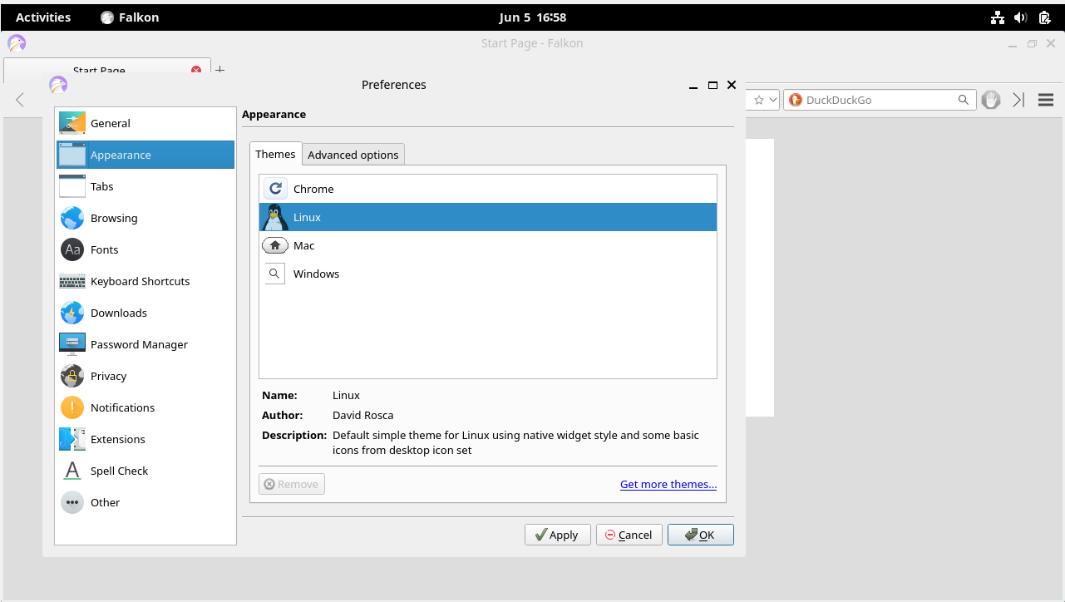1065x602 pixels.
Task: Choose the Mac theme from the list
Action: click(303, 245)
